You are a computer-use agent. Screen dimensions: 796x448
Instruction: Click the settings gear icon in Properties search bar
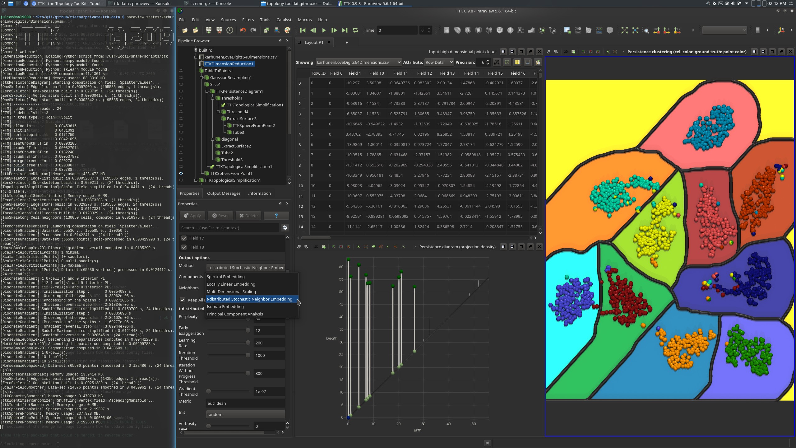coord(285,227)
